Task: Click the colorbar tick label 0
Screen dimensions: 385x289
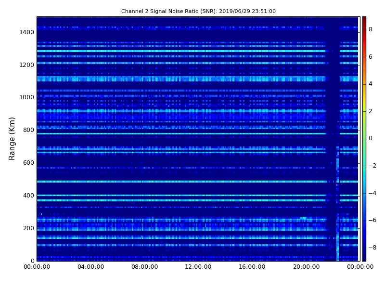Action: click(371, 138)
